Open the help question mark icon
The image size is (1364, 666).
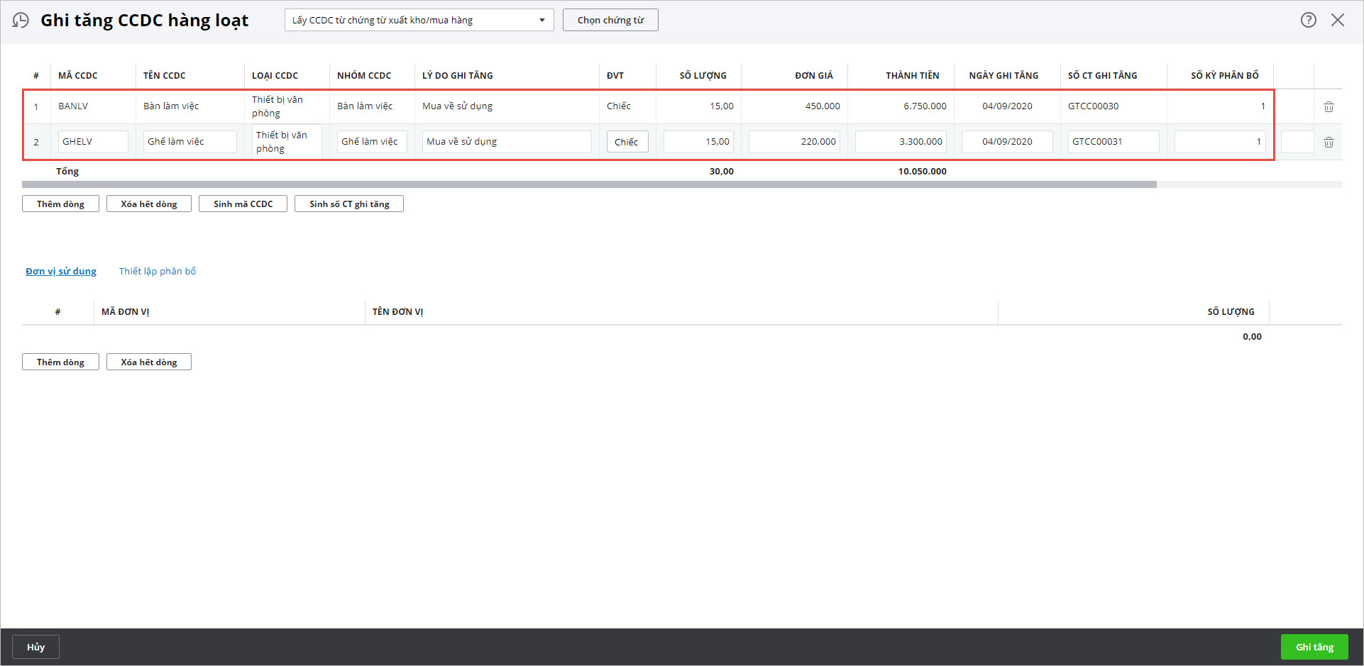(x=1308, y=20)
